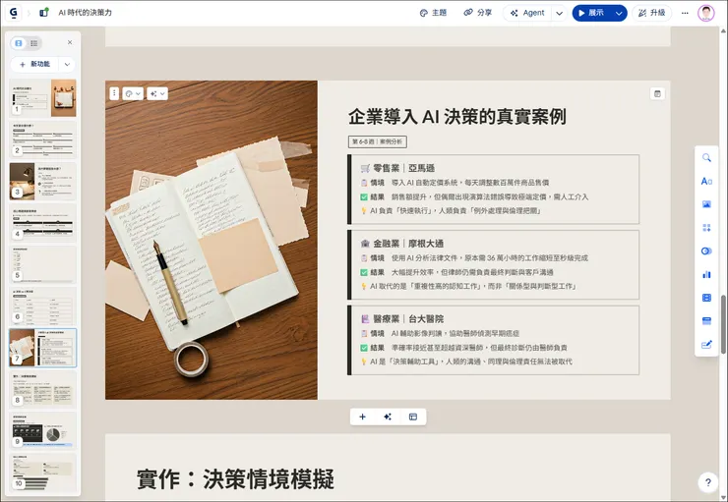Select slide thumbnail 5
The image size is (728, 502).
click(x=42, y=264)
